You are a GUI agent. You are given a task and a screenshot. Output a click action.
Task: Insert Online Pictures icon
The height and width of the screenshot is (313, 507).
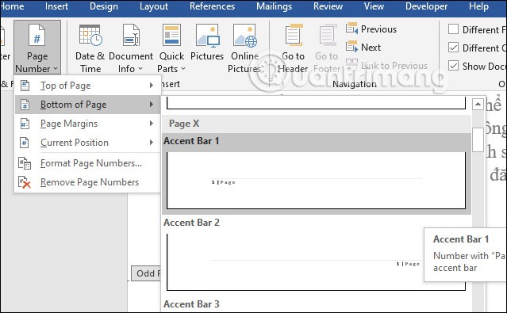244,35
